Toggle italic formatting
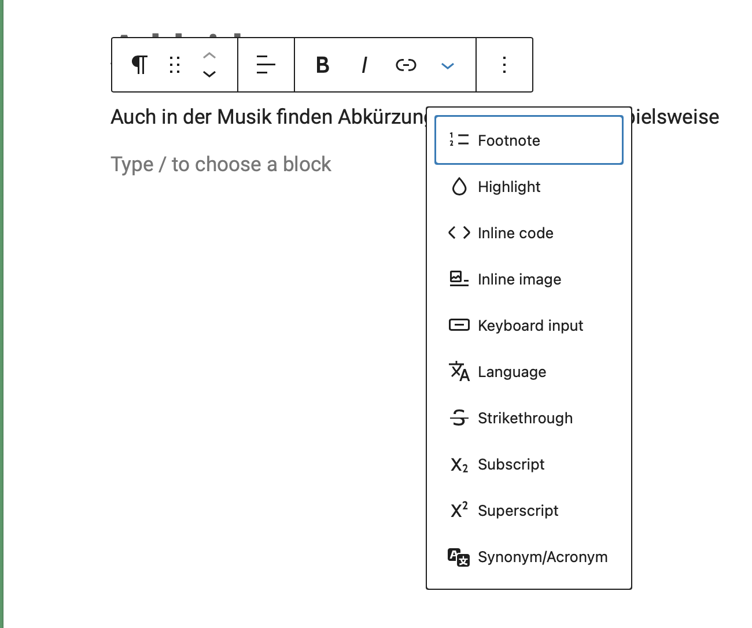This screenshot has width=752, height=628. coord(364,65)
